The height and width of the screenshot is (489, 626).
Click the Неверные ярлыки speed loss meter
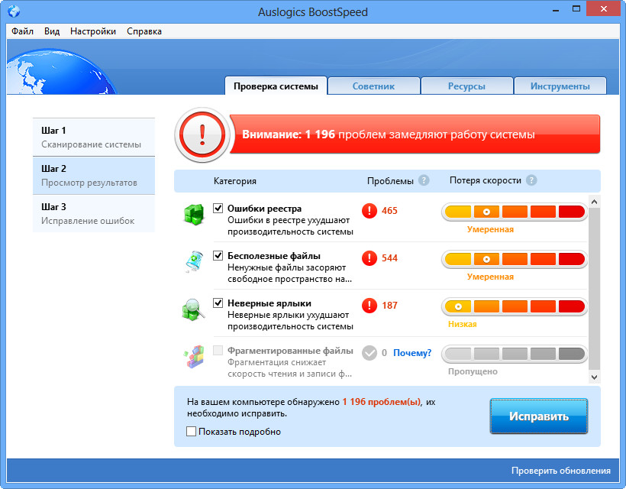[x=515, y=307]
